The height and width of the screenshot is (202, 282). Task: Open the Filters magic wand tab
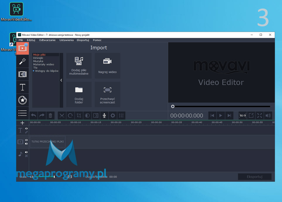pyautogui.click(x=23, y=61)
